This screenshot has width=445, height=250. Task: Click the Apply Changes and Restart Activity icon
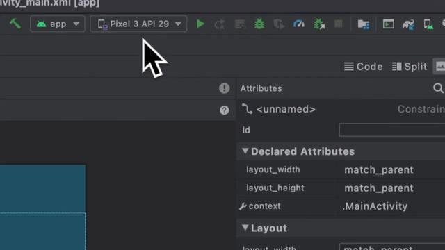point(220,24)
